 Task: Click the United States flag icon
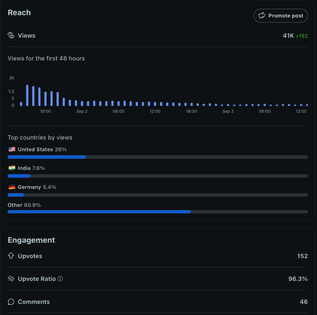tap(12, 149)
